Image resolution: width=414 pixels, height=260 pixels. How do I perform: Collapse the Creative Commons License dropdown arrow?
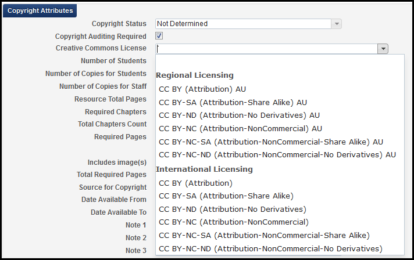coord(383,49)
